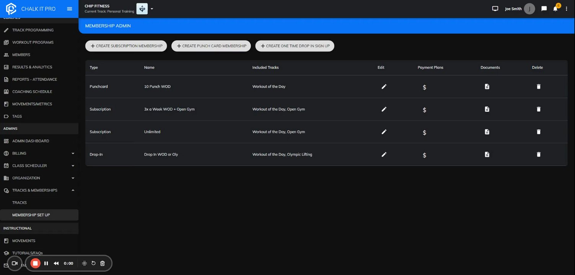View documents for 3x a Week WOD + Open Gym
The height and width of the screenshot is (275, 575).
487,109
